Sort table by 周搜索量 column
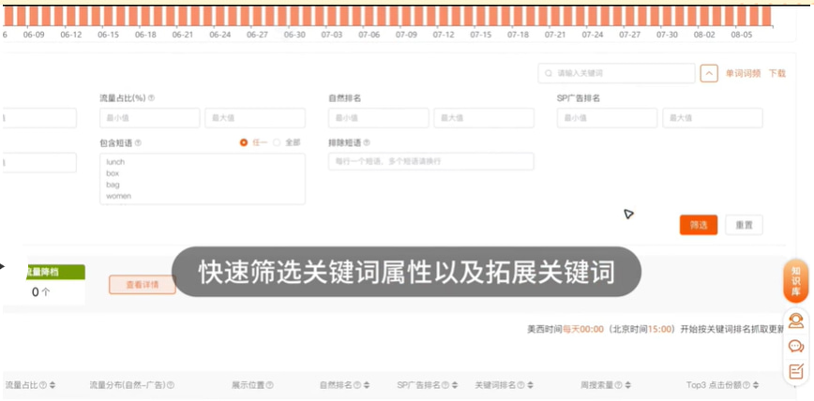Viewport: 814px width, 401px height. (x=628, y=385)
